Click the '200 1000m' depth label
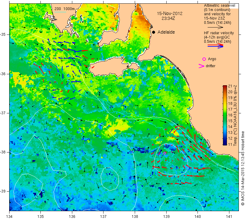This screenshot has height=220, width=245. 65,9
